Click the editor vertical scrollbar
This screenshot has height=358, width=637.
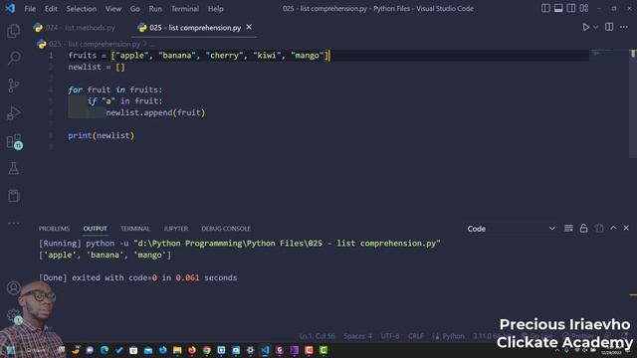click(633, 103)
